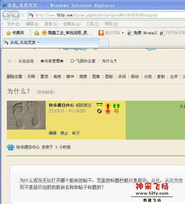Open the 编辑(E) menu
The width and height of the screenshot is (185, 204).
coord(32,24)
